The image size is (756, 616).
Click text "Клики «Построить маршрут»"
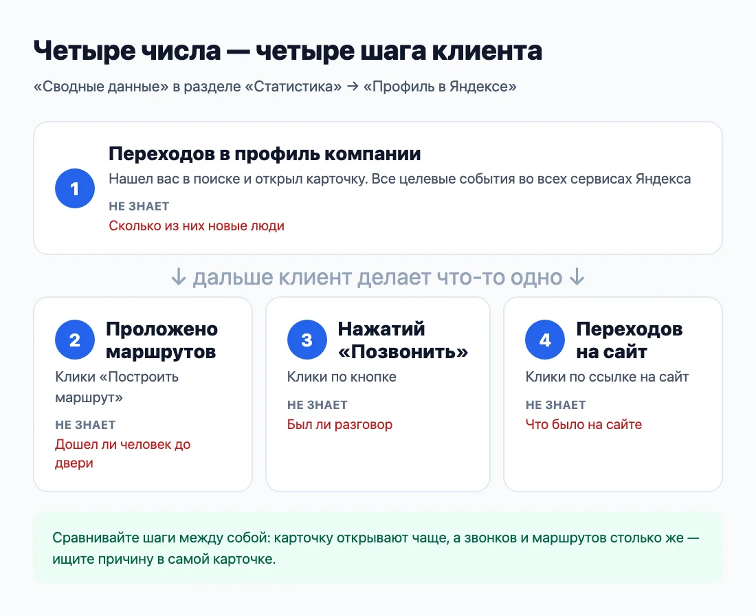tap(117, 387)
